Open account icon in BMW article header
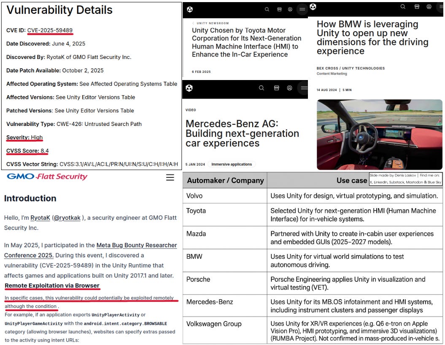 pos(429,6)
